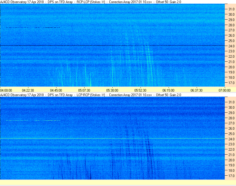Select the 04:00:00 time axis label

(x=6, y=90)
